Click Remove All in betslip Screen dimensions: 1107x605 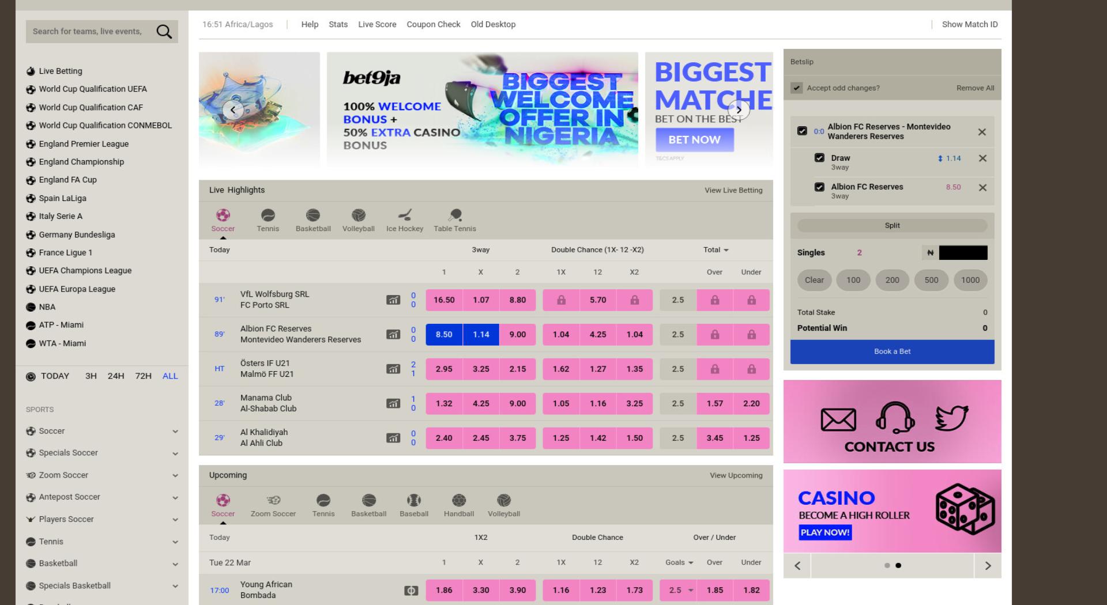tap(975, 88)
